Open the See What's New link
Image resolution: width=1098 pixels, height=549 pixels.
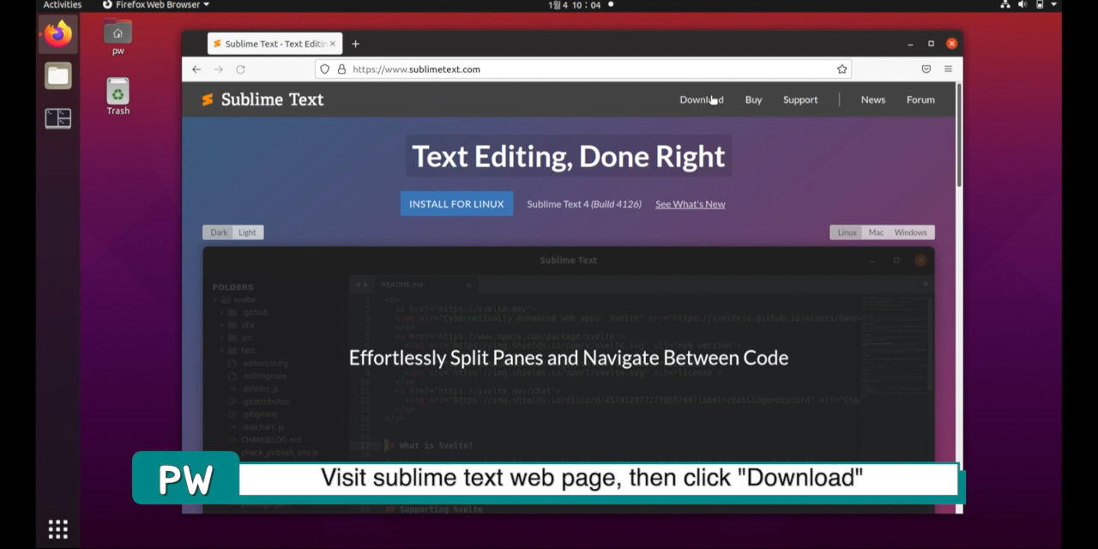tap(690, 204)
